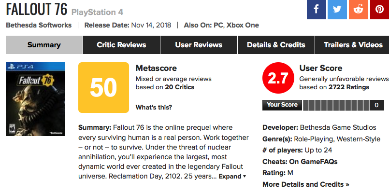Select the Summary tab
The height and width of the screenshot is (193, 389).
[x=44, y=45]
